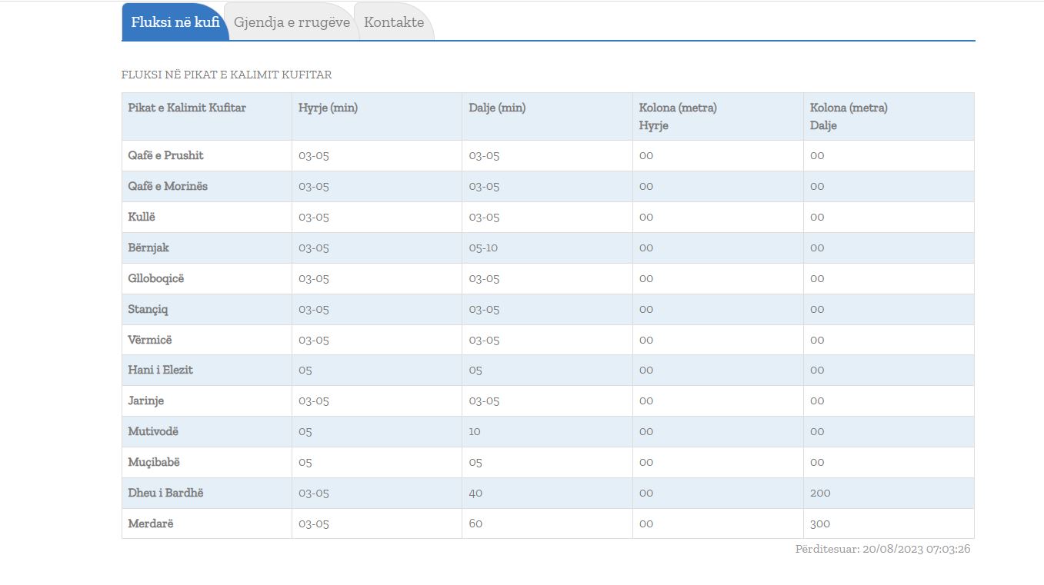
Task: Select the Hani i Elezit row name
Action: coord(160,370)
